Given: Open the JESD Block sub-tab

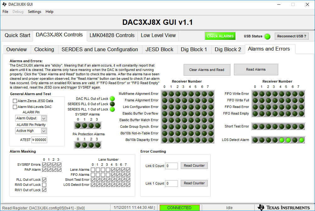Looking at the screenshot, I should 159,50.
